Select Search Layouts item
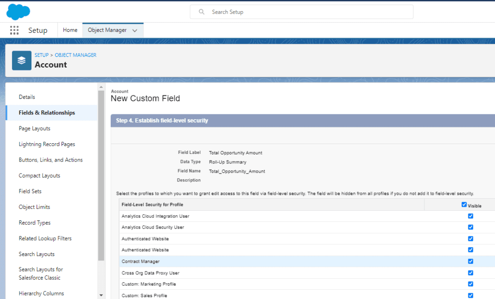495x299 pixels. tap(37, 254)
